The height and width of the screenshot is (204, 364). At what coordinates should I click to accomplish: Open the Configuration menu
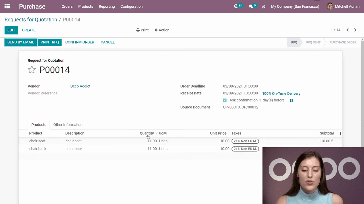coord(131,6)
